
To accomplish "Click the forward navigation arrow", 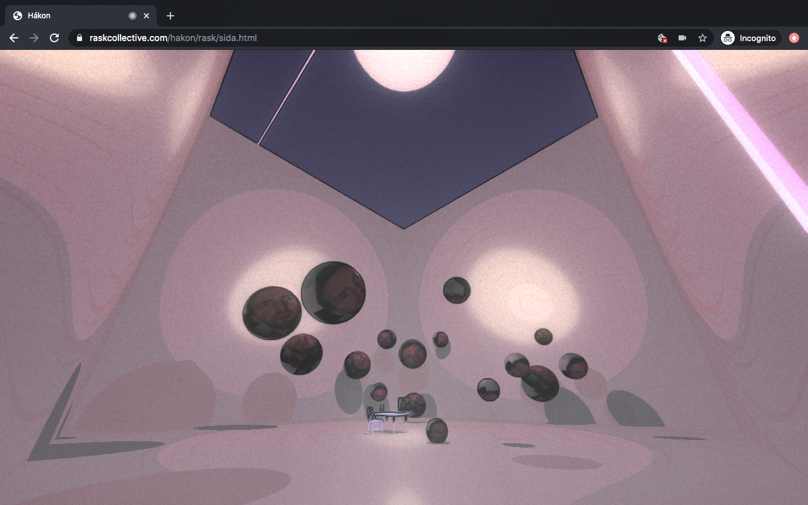I will [34, 38].
